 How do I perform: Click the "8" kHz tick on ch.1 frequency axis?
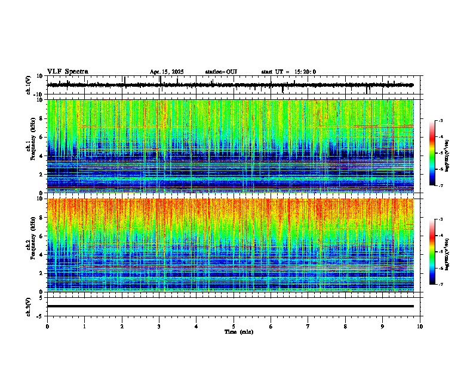42,118
